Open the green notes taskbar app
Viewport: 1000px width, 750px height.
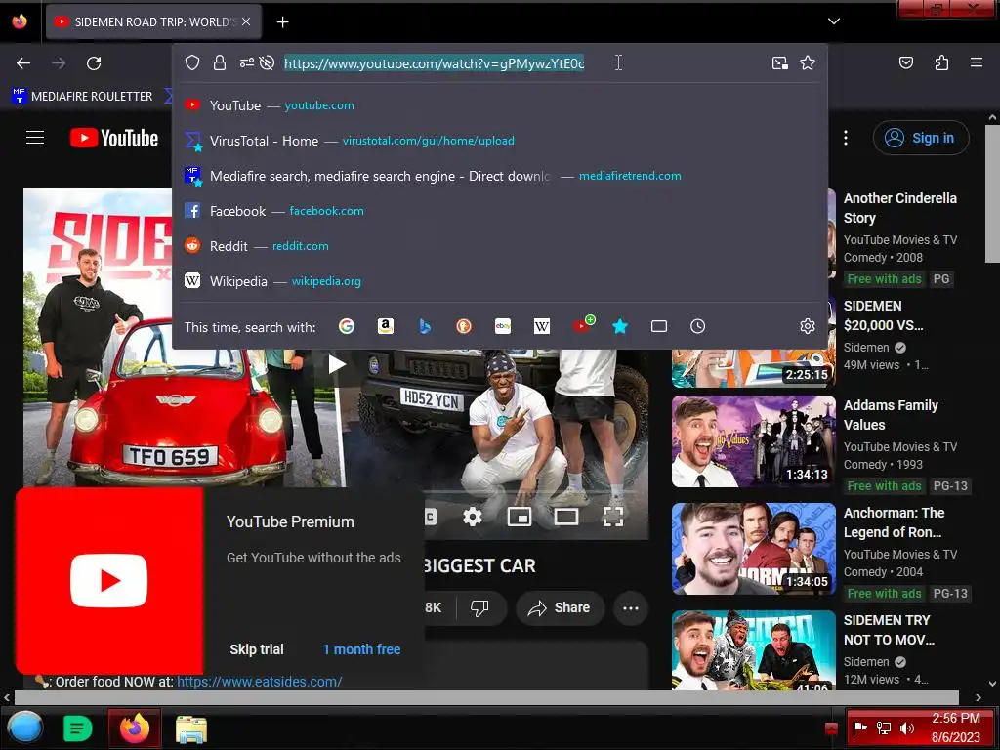coord(78,729)
